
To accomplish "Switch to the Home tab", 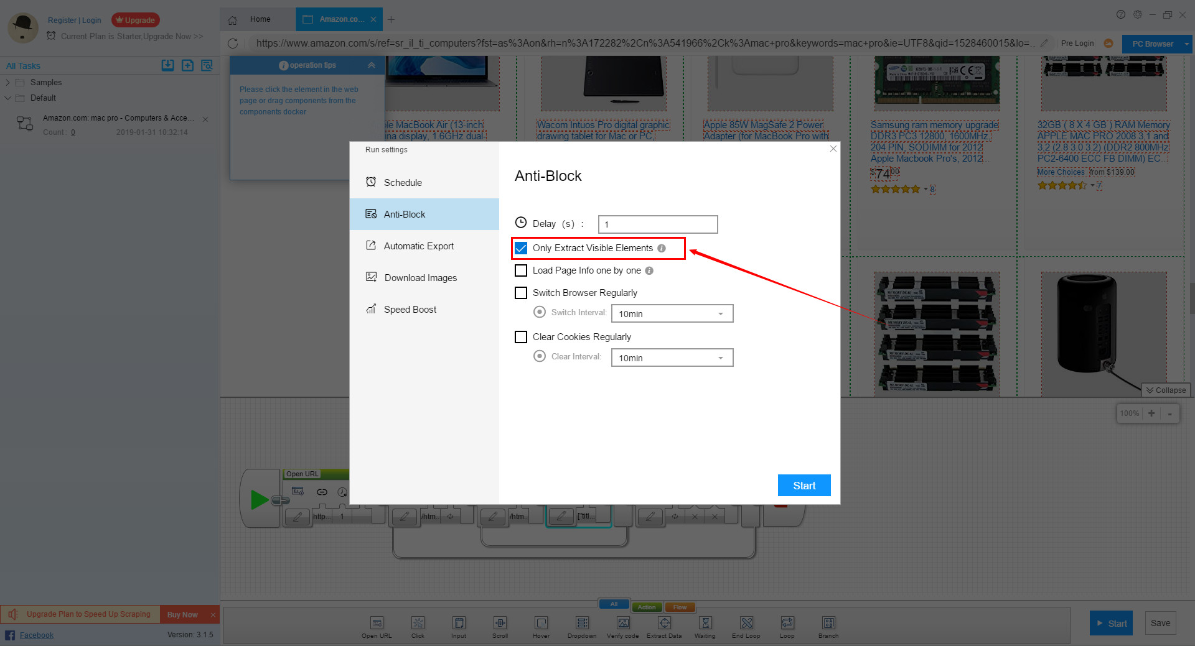I will click(260, 19).
